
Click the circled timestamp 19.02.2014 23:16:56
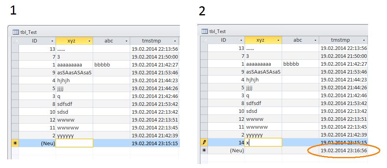(344, 150)
